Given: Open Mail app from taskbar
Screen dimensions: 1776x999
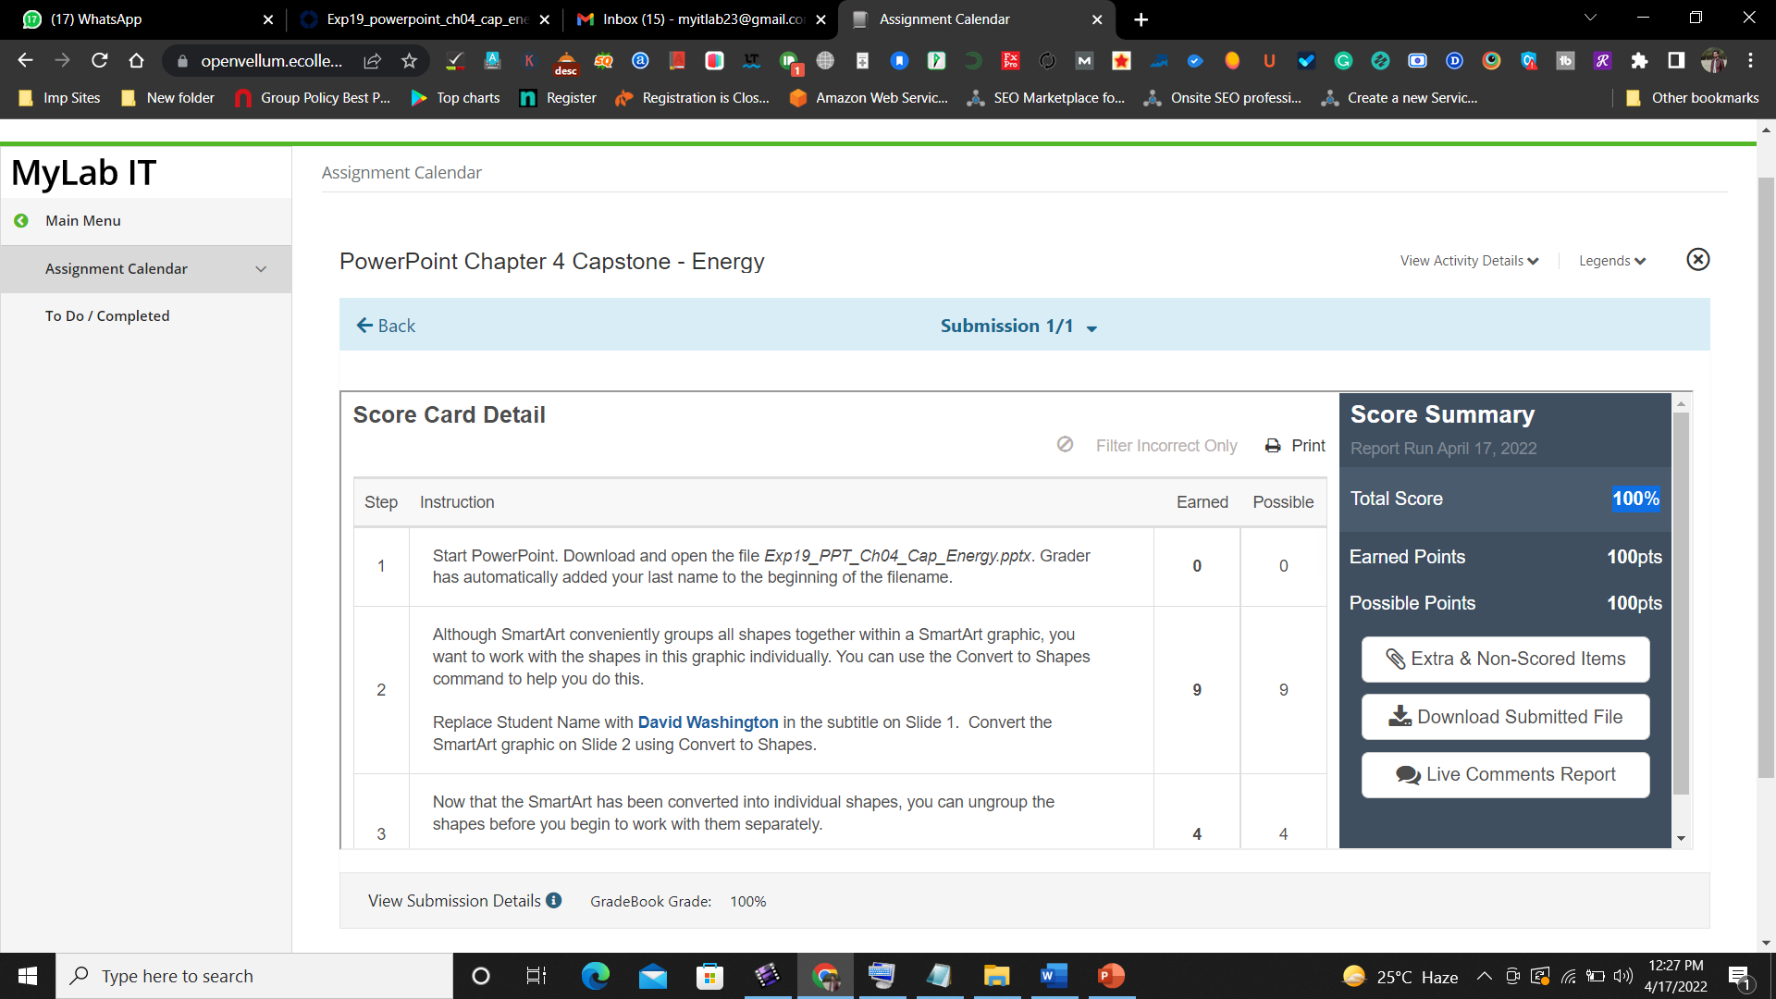Looking at the screenshot, I should (652, 976).
